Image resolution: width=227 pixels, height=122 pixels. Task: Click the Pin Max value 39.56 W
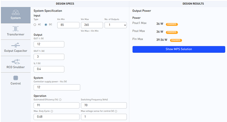[162, 40]
